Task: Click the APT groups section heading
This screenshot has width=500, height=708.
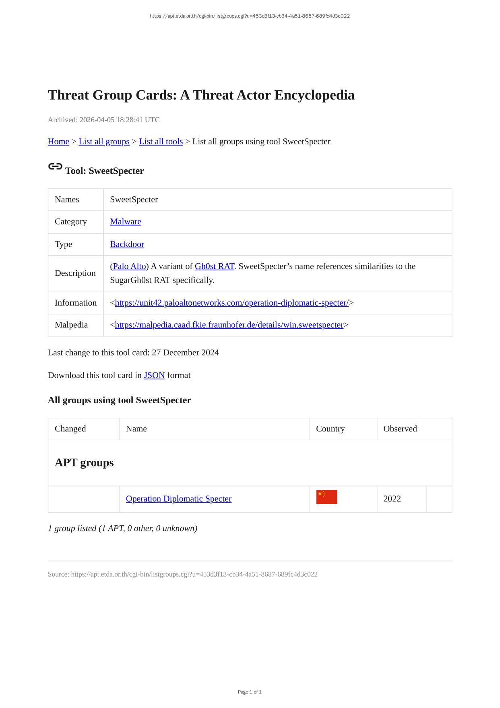Action: click(x=84, y=462)
